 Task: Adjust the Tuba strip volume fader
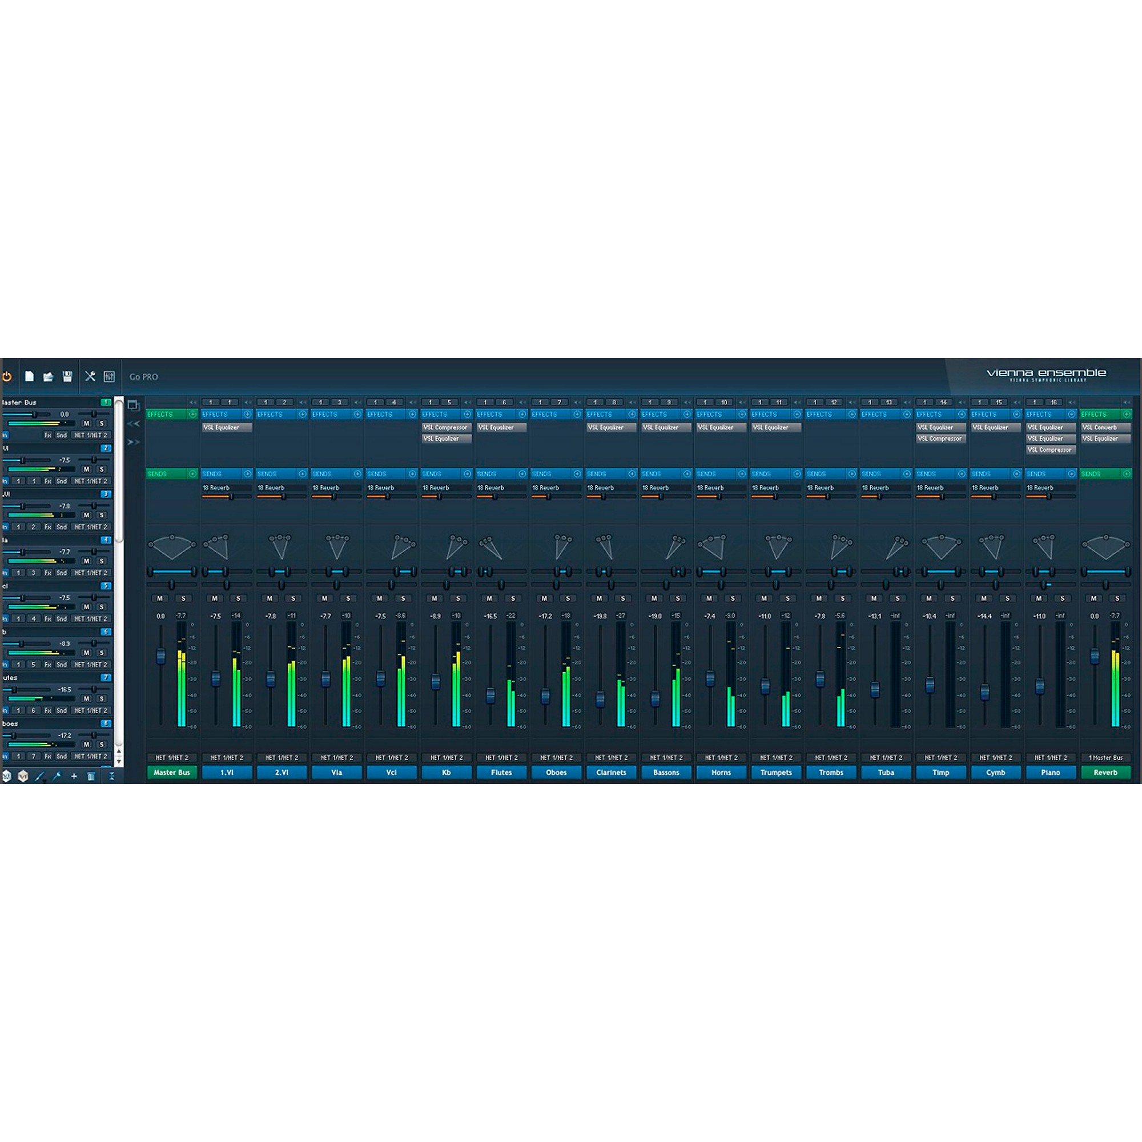pos(875,689)
